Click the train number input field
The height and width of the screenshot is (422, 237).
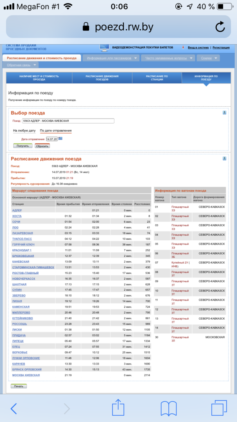pyautogui.click(x=68, y=121)
